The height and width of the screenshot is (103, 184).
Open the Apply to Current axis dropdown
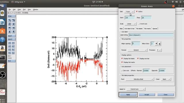(x=136, y=89)
